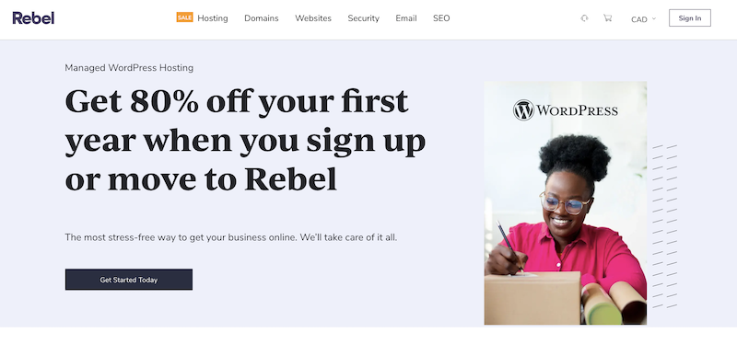Click the WordPress promo photo
Screen dimensions: 737x344
(x=566, y=203)
